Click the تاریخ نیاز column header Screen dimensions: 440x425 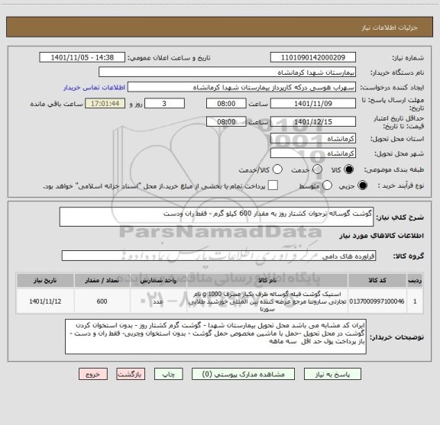point(45,280)
